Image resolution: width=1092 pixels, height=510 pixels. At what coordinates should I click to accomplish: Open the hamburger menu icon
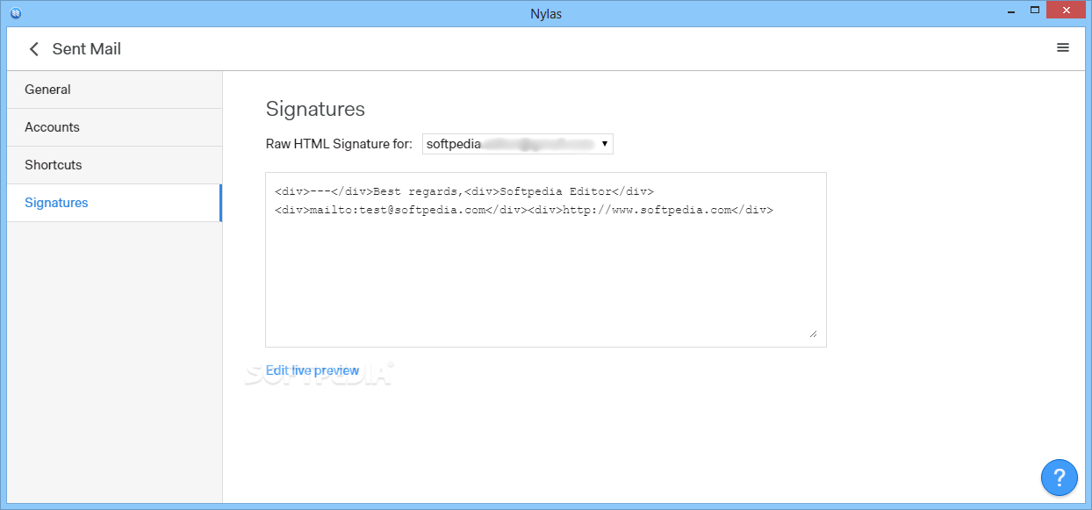pos(1063,48)
